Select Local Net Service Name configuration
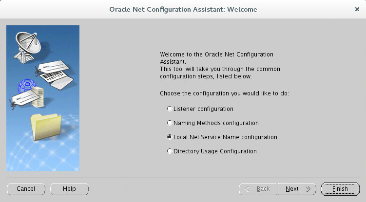The height and width of the screenshot is (202, 366). (x=170, y=137)
